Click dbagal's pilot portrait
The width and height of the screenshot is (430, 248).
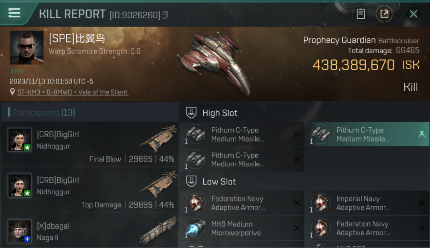[20, 231]
